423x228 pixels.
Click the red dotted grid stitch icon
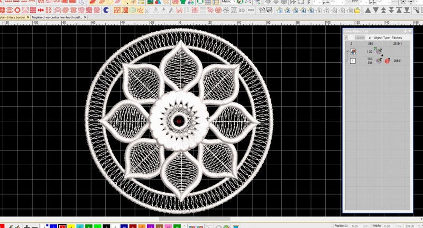click(33, 10)
